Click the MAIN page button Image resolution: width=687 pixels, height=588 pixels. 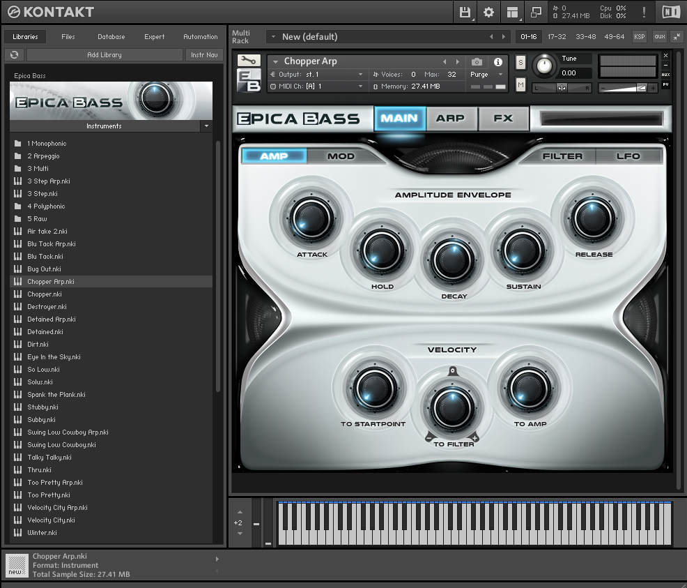pos(399,119)
